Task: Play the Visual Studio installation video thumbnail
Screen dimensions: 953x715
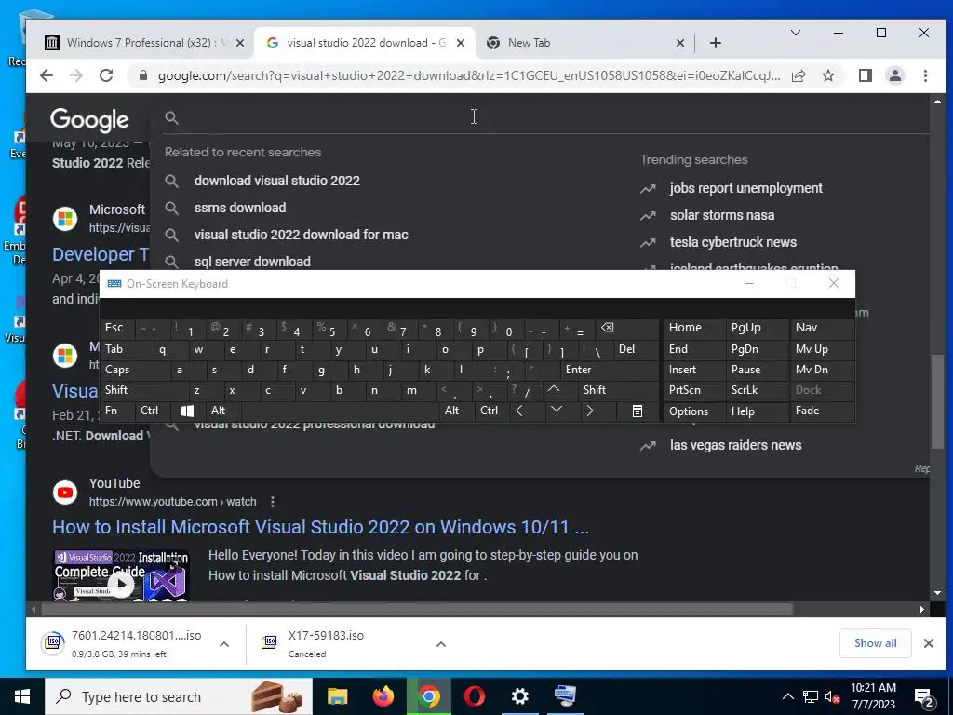Action: 121,575
